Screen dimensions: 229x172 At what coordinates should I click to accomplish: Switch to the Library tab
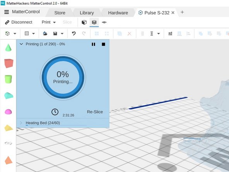click(x=87, y=13)
